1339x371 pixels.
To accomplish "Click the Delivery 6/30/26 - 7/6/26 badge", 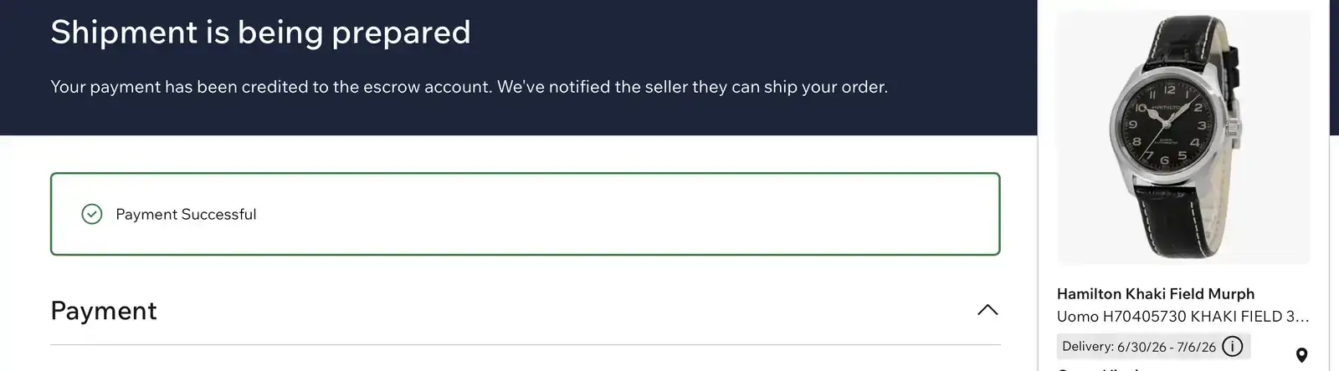I will 1153,346.
